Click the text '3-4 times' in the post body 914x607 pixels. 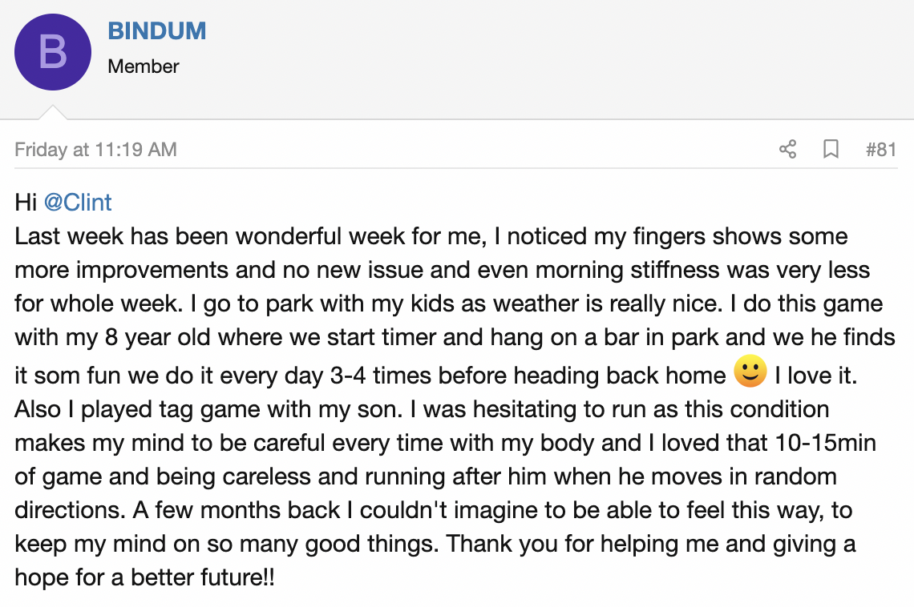tap(381, 376)
